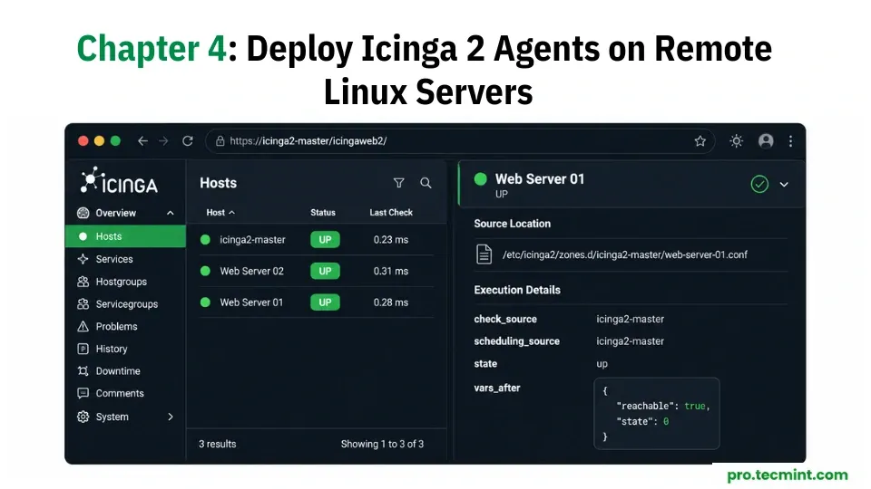Viewport: 871px width, 489px height.
Task: Open Downtime in sidebar
Action: point(118,371)
